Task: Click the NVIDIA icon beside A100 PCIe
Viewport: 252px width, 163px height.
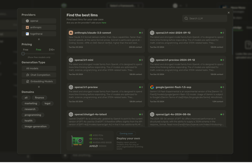Action: [x=90, y=135]
